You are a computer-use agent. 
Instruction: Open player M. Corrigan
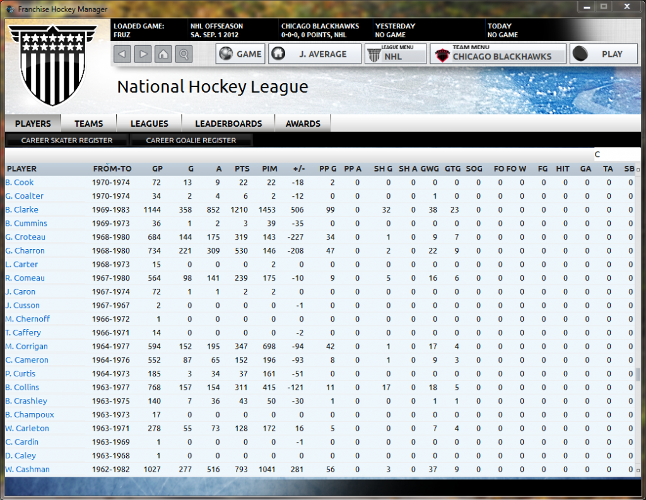pos(26,346)
